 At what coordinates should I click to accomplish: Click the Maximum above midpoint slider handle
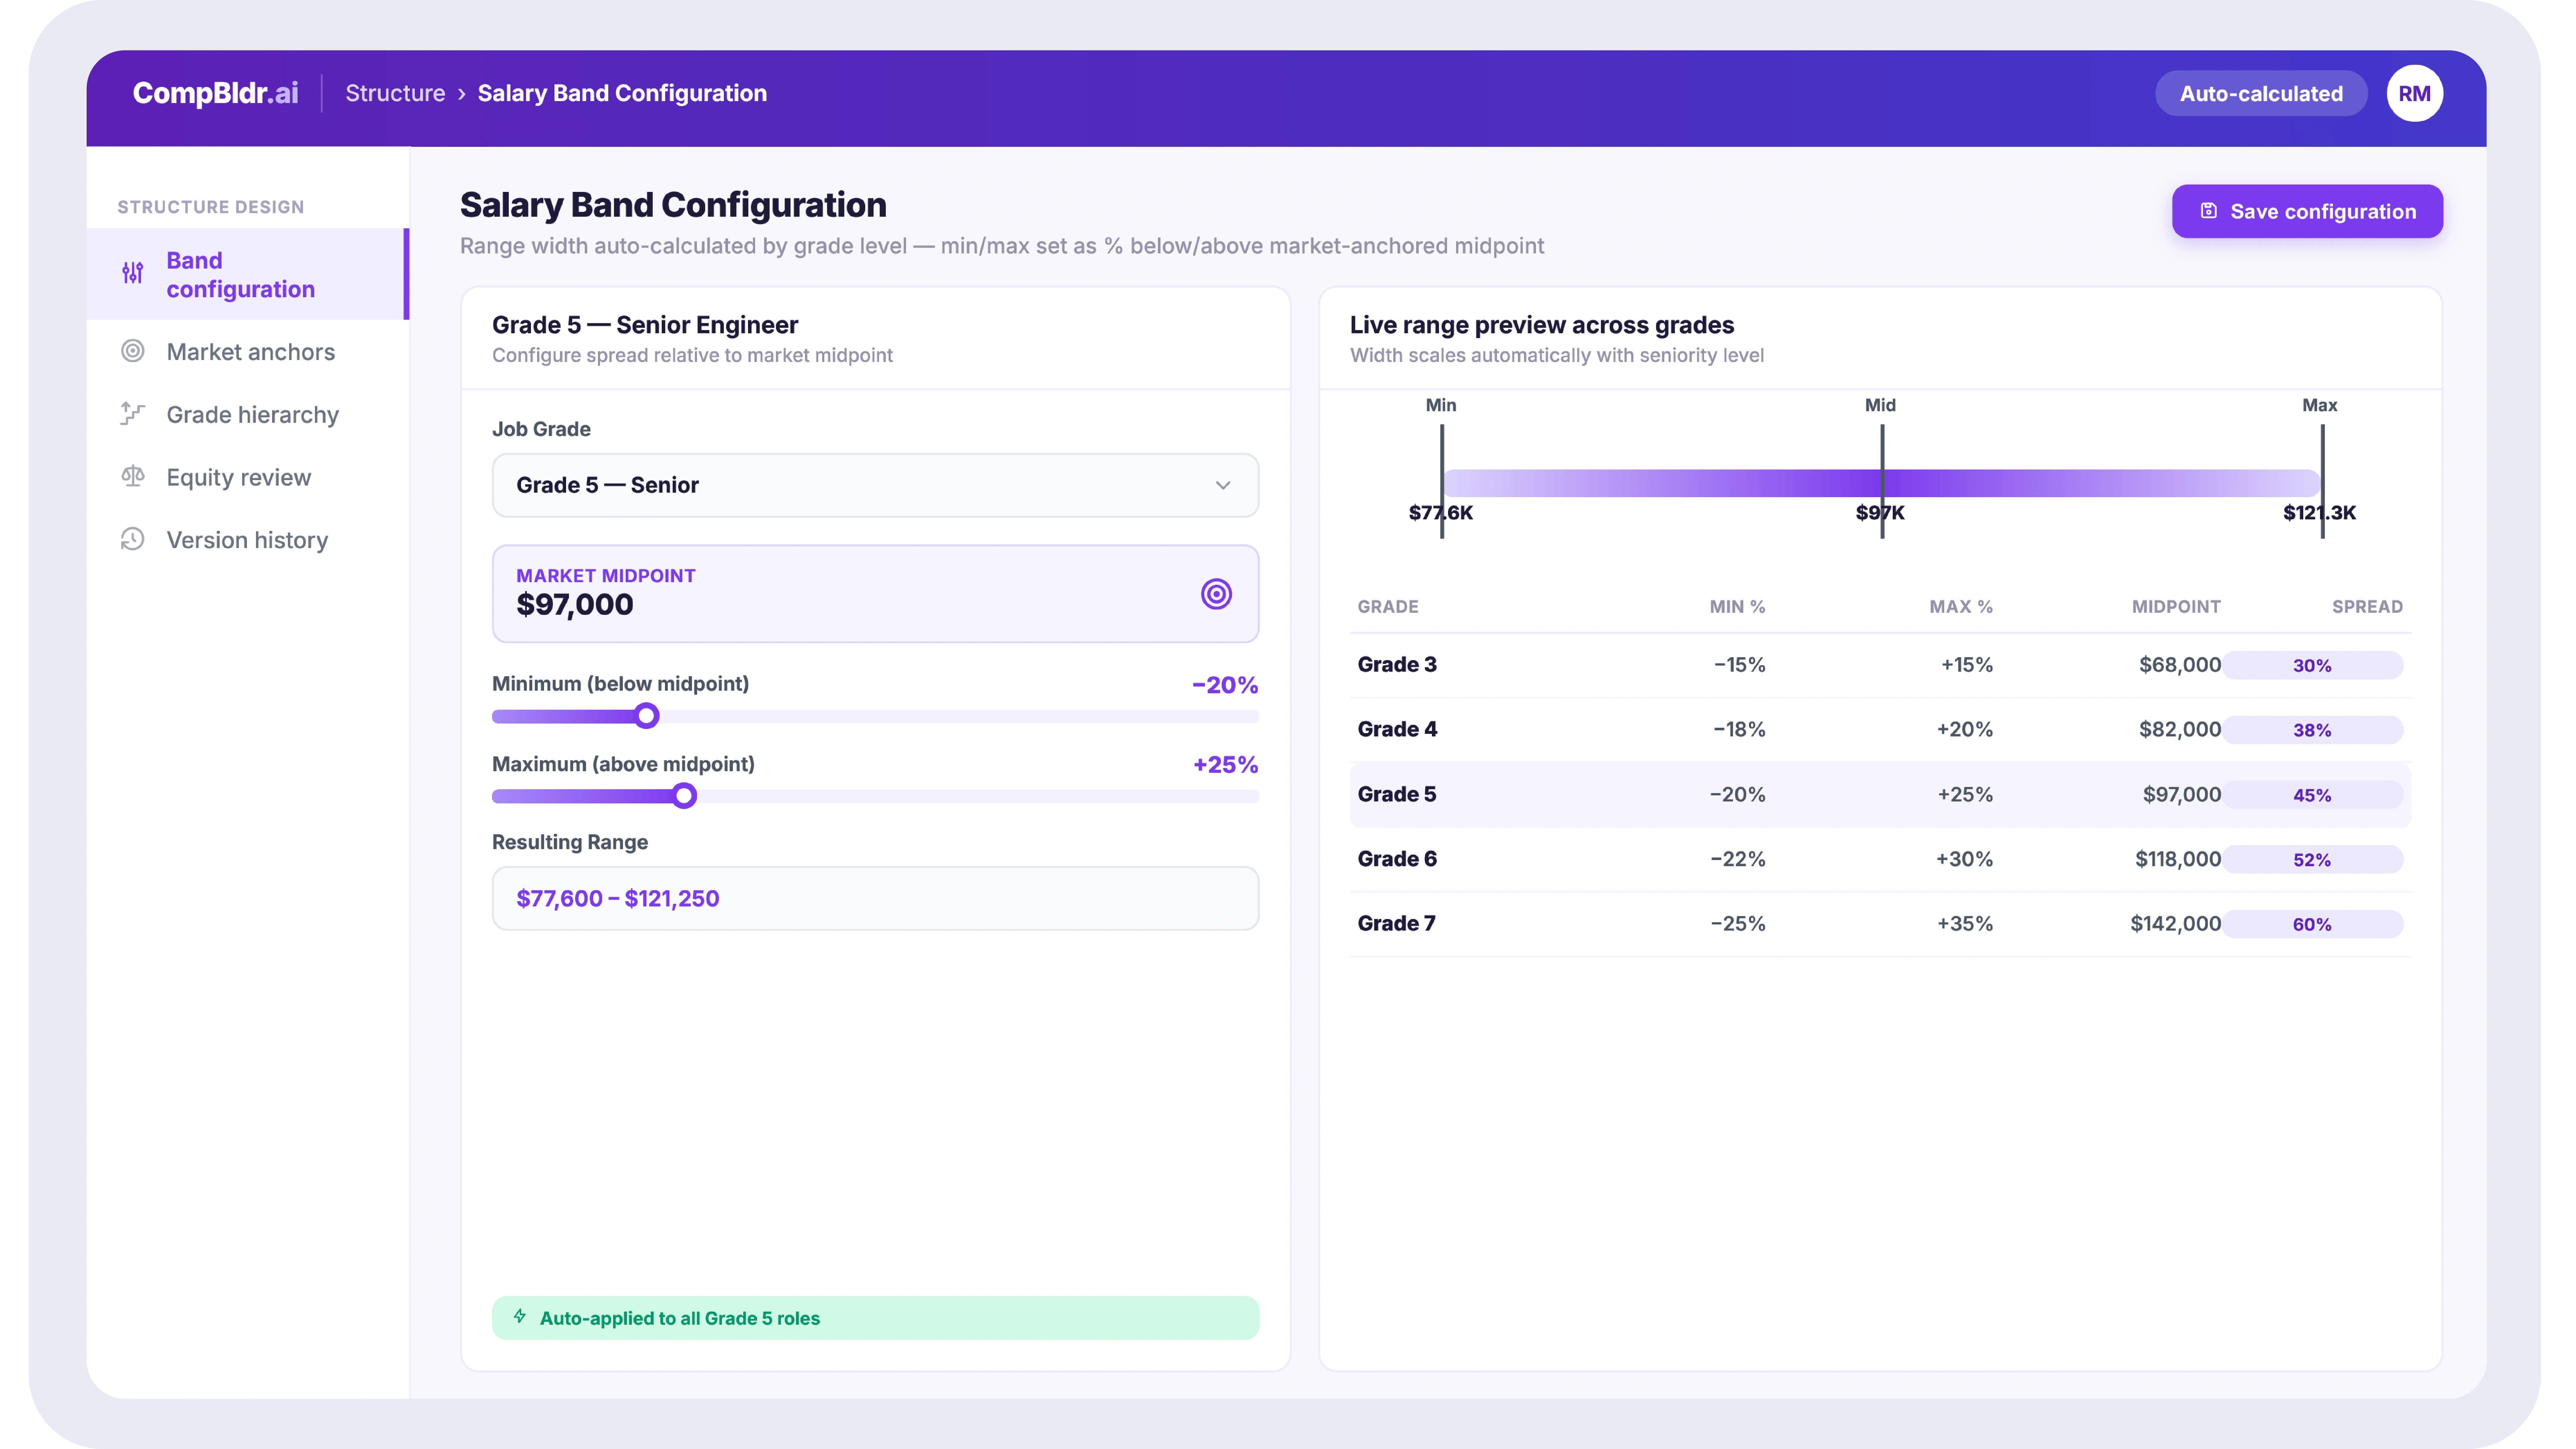pyautogui.click(x=684, y=796)
